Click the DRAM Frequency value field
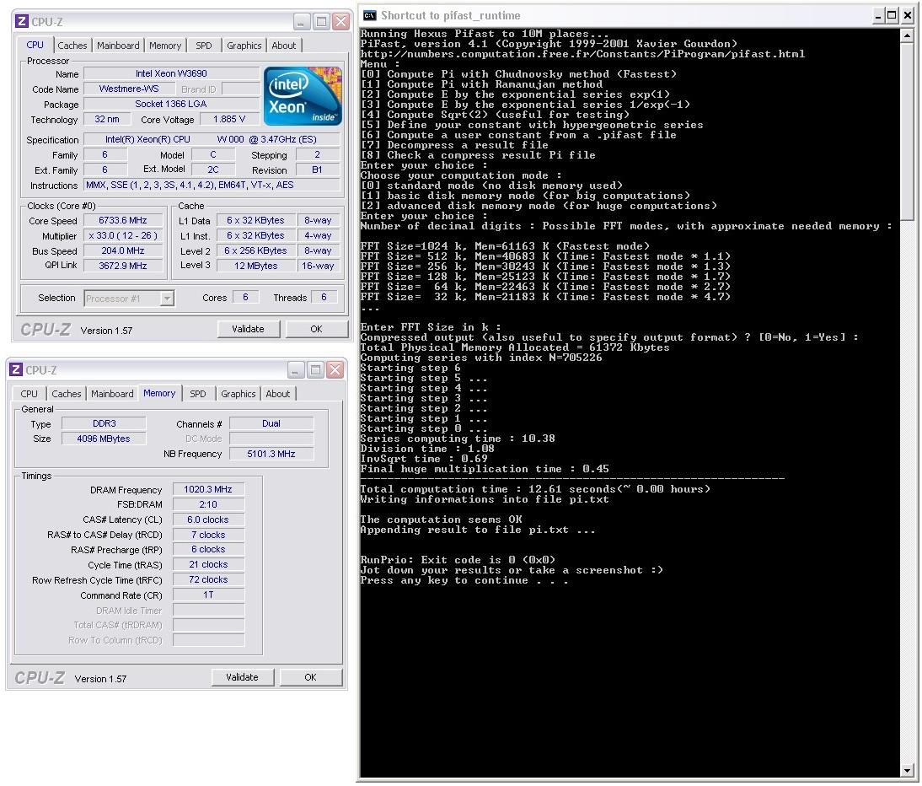922x786 pixels. (x=208, y=489)
